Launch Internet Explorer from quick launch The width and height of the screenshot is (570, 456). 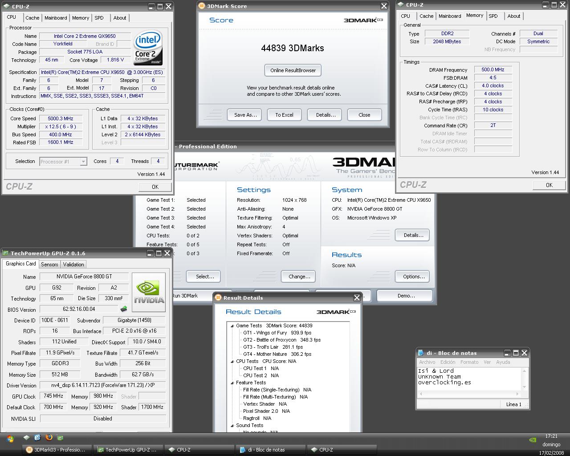[37, 438]
